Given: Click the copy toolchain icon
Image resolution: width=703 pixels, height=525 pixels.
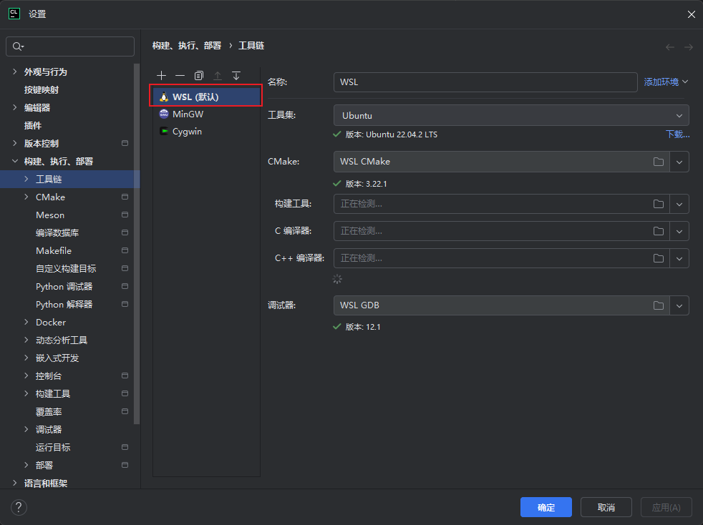Looking at the screenshot, I should (x=199, y=76).
